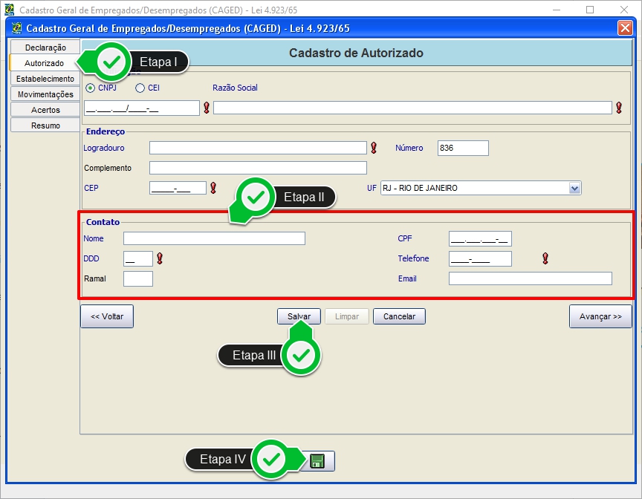Screen dimensions: 642x499
Task: Click the CAGED app icon in inner title bar
Action: [17, 28]
